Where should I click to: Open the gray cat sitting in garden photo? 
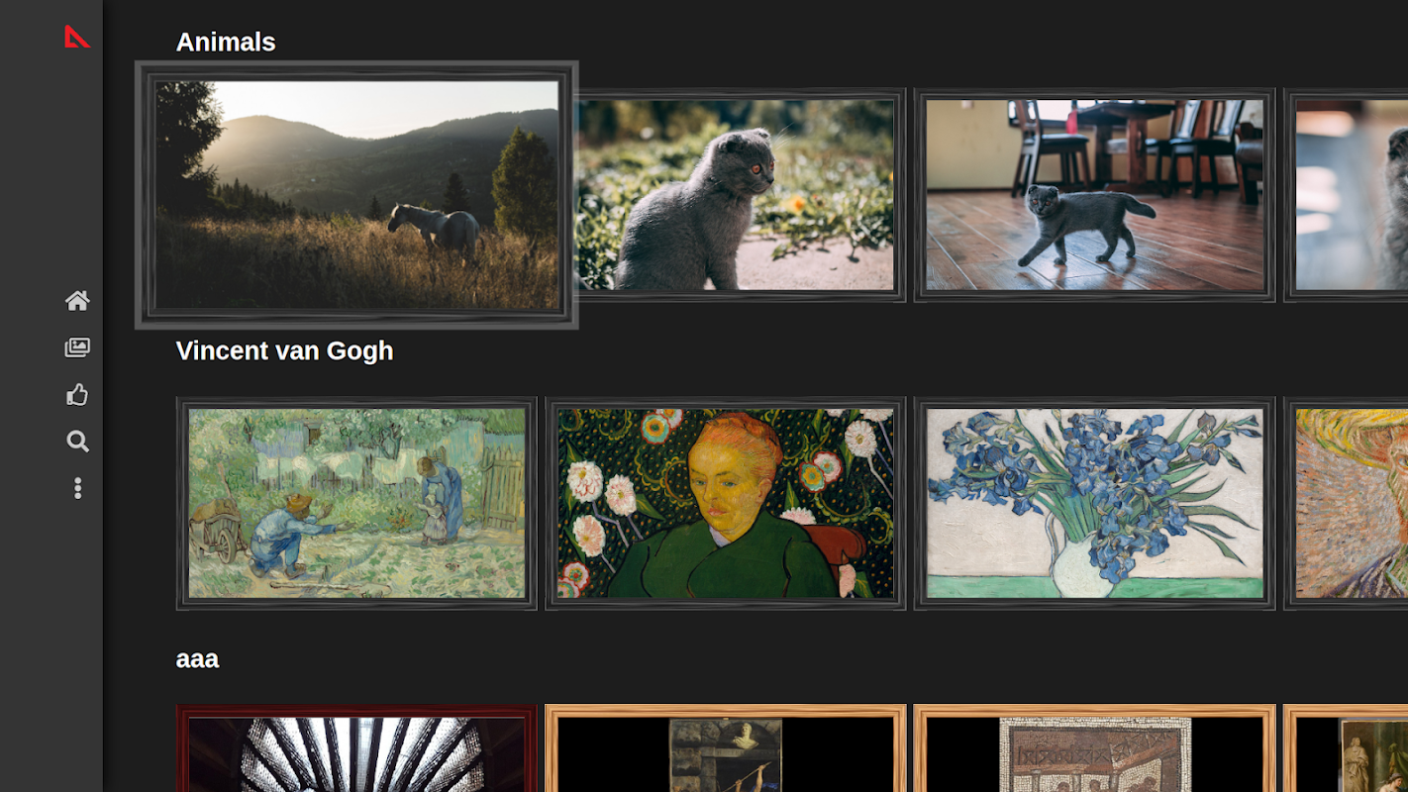click(x=734, y=195)
